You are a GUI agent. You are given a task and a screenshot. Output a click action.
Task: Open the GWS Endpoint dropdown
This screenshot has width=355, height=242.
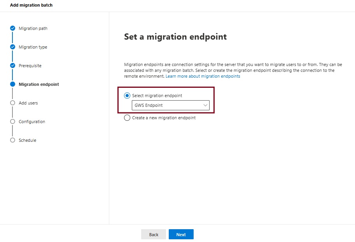tap(167, 105)
